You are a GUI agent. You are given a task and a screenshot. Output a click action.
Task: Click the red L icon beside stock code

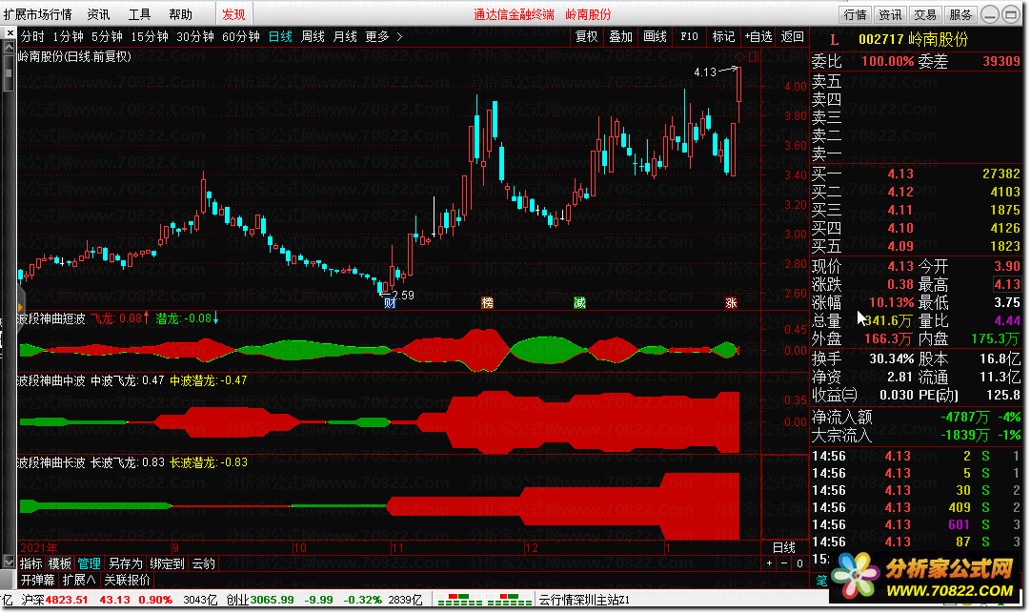coord(834,40)
